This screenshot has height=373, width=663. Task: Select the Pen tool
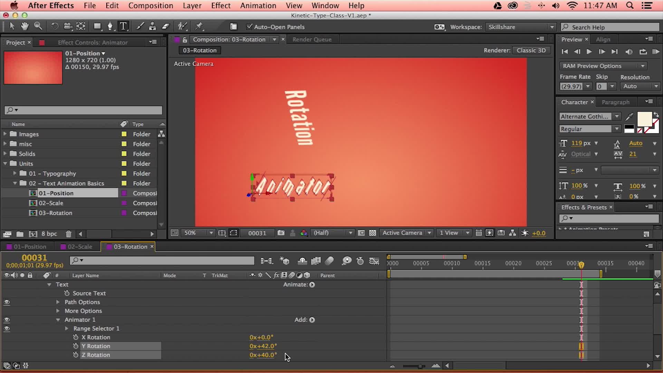110,27
